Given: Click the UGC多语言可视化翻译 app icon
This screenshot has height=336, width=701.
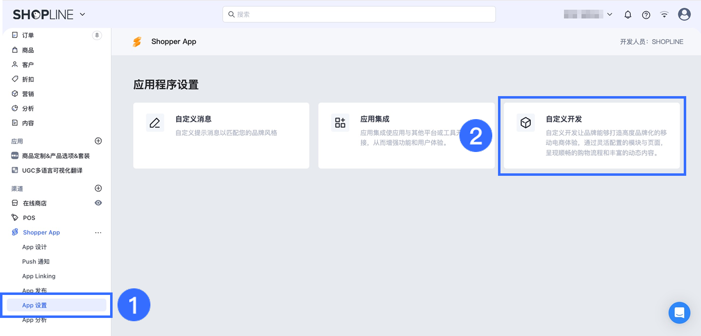Looking at the screenshot, I should (15, 170).
